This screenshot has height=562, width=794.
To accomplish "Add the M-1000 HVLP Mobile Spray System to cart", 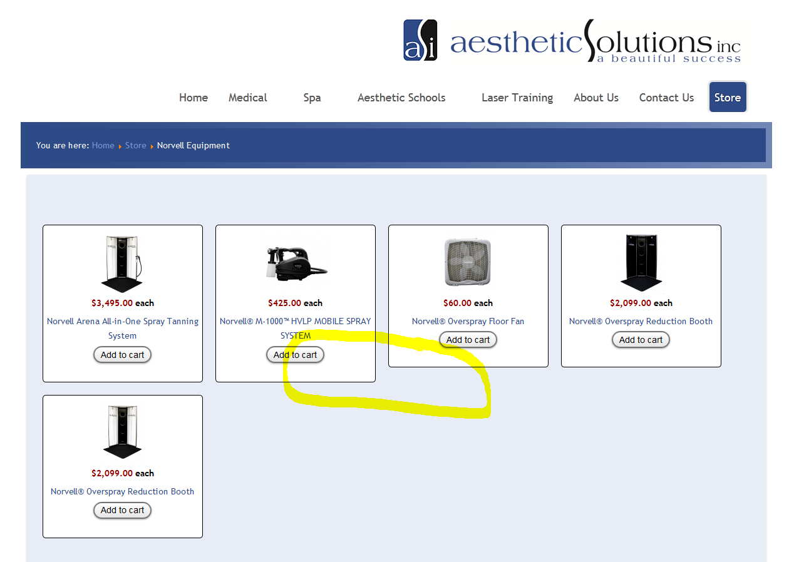I will tap(296, 355).
